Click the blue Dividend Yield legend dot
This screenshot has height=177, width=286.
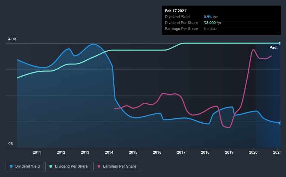pos(11,166)
